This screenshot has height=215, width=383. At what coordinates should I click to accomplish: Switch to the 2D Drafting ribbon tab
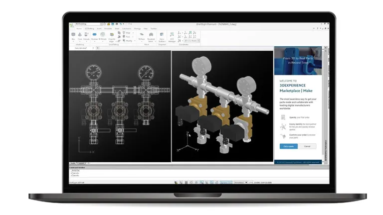pos(89,28)
